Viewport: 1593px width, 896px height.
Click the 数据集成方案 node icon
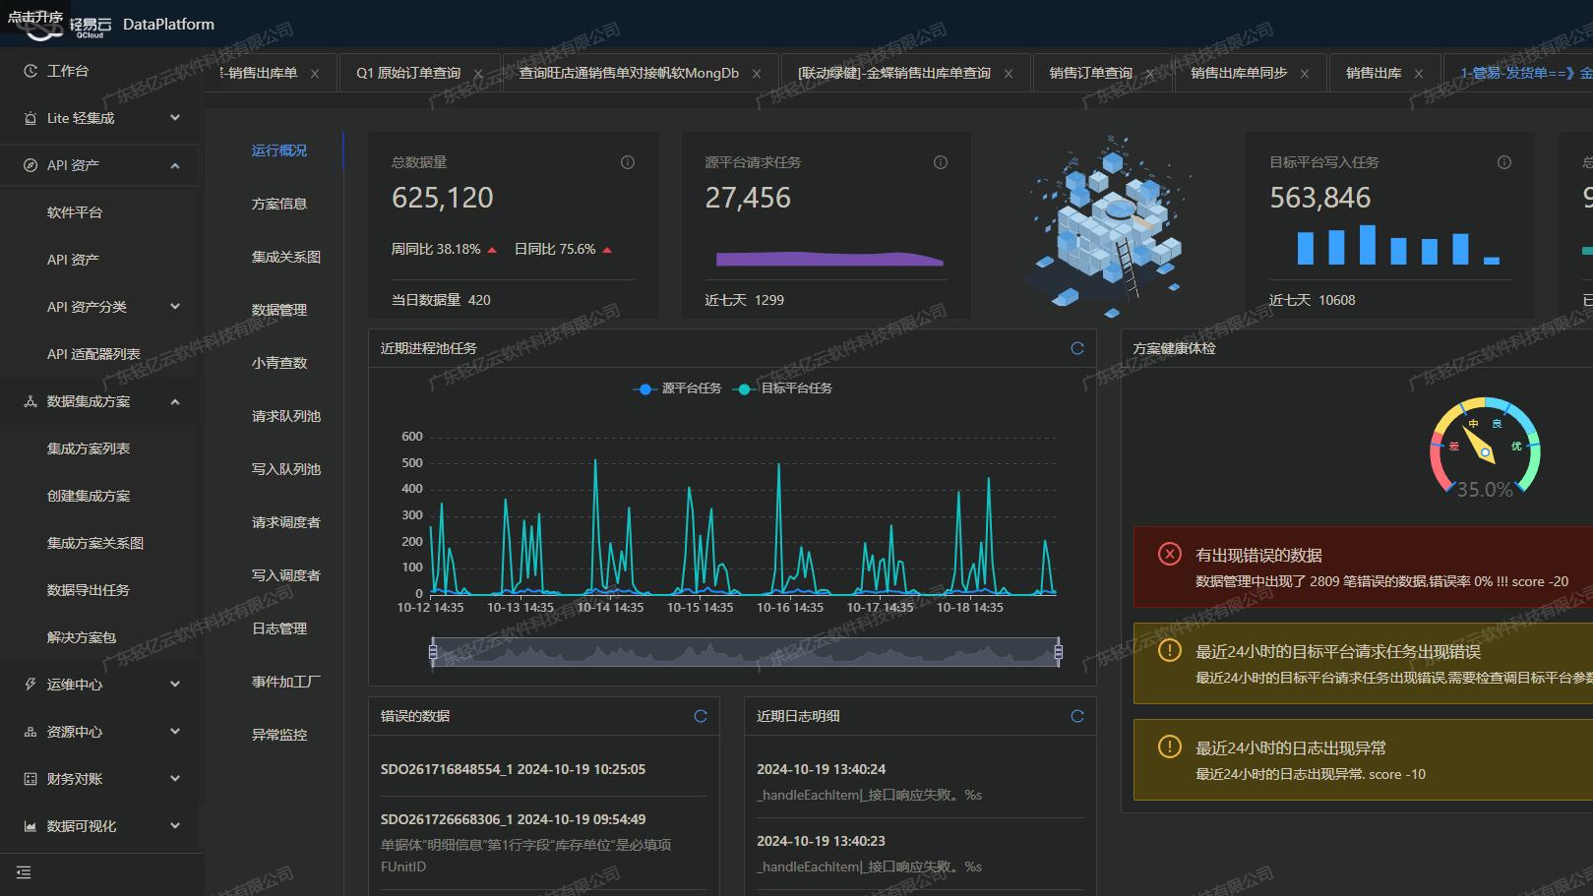pos(31,401)
